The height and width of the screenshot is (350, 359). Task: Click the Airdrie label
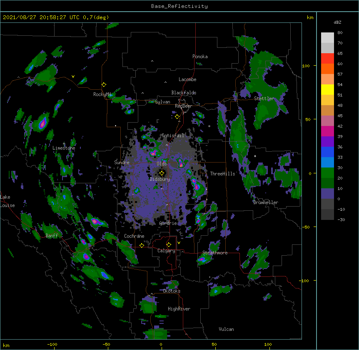point(168,223)
